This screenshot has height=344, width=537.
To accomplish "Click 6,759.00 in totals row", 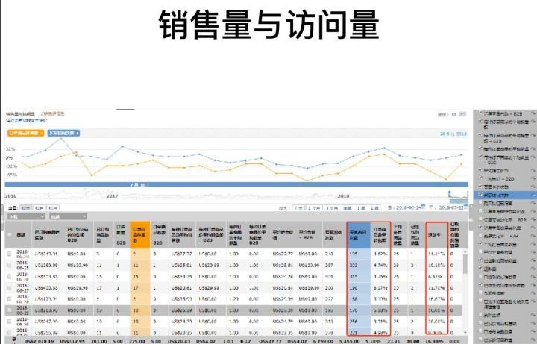I will [x=324, y=341].
